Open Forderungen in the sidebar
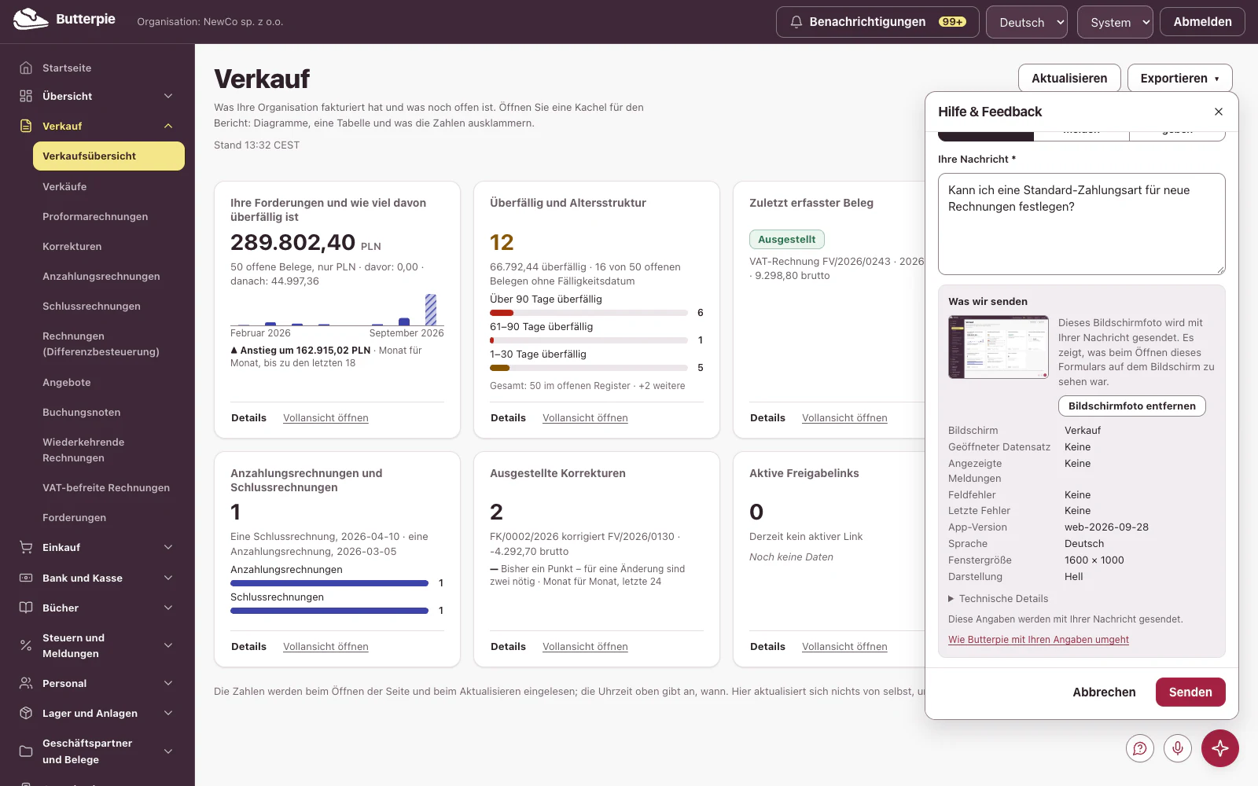This screenshot has height=786, width=1258. click(x=109, y=517)
